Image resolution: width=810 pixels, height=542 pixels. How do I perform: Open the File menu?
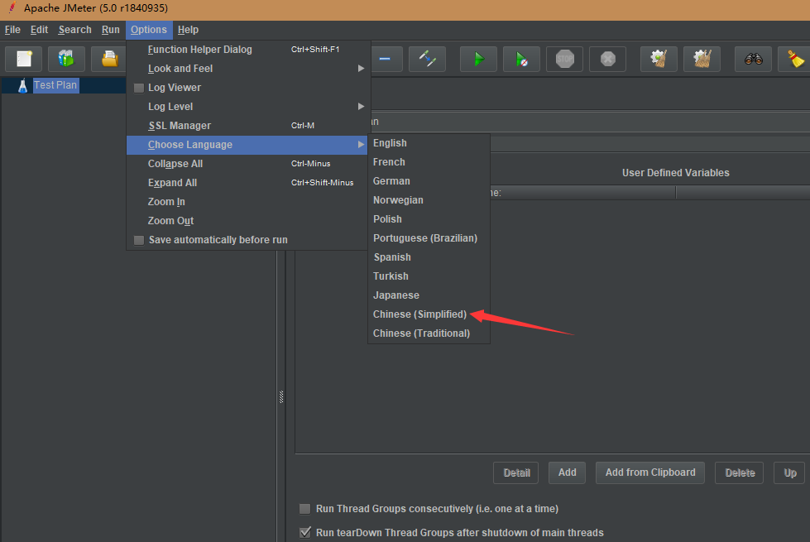pyautogui.click(x=12, y=30)
